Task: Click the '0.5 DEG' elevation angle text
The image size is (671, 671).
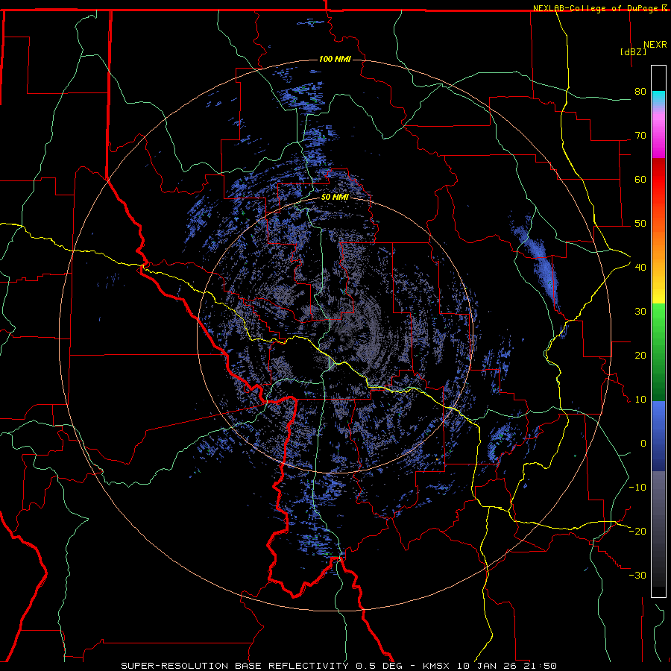Action: pyautogui.click(x=379, y=666)
